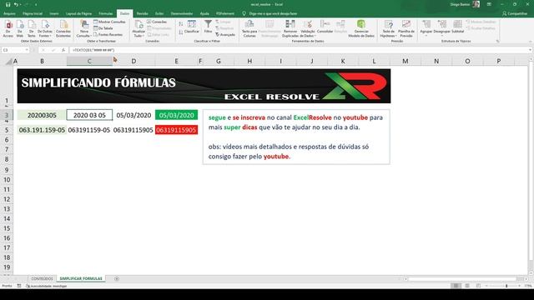Click Fontes Recentes in the ribbon
This screenshot has height=300, width=534.
click(108, 35)
